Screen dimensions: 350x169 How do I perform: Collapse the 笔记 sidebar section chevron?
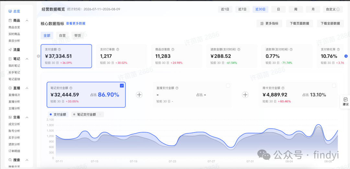coord(27,59)
